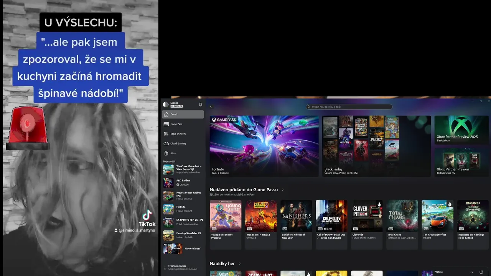The width and height of the screenshot is (491, 276).
Task: Open The Crew Motorfest card in Game Pass row
Action: point(437,225)
